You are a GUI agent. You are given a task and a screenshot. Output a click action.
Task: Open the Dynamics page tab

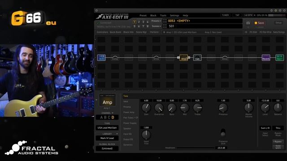pyautogui.click(x=128, y=145)
